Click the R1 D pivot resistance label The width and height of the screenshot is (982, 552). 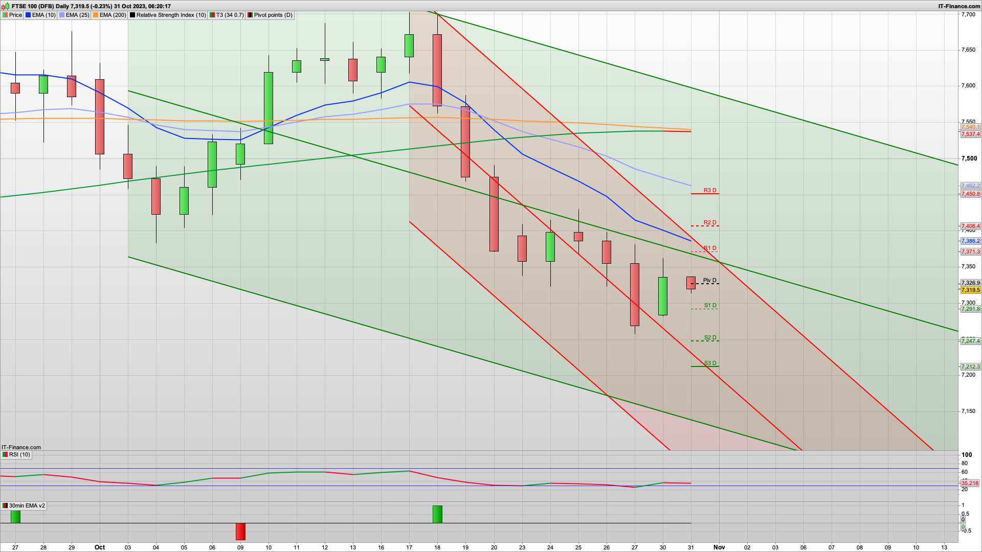coord(710,248)
